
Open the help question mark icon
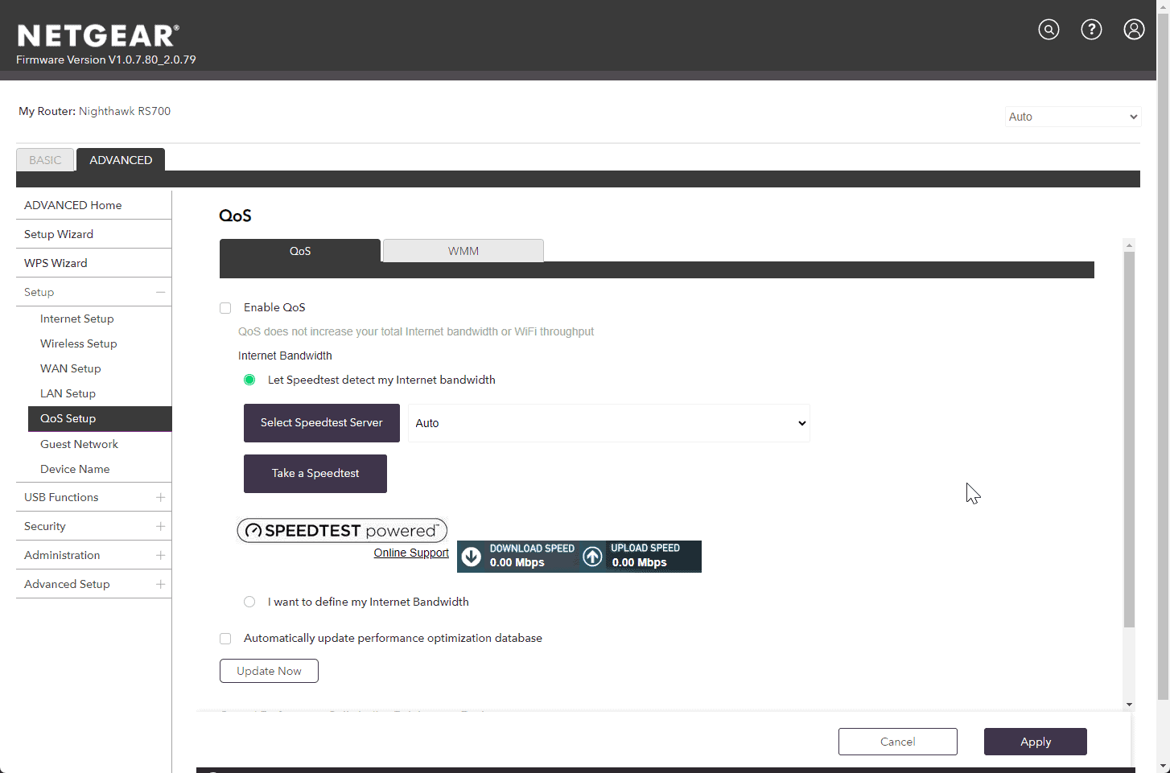[1091, 30]
